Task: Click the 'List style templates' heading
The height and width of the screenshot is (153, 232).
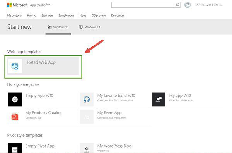Action: coord(23,85)
